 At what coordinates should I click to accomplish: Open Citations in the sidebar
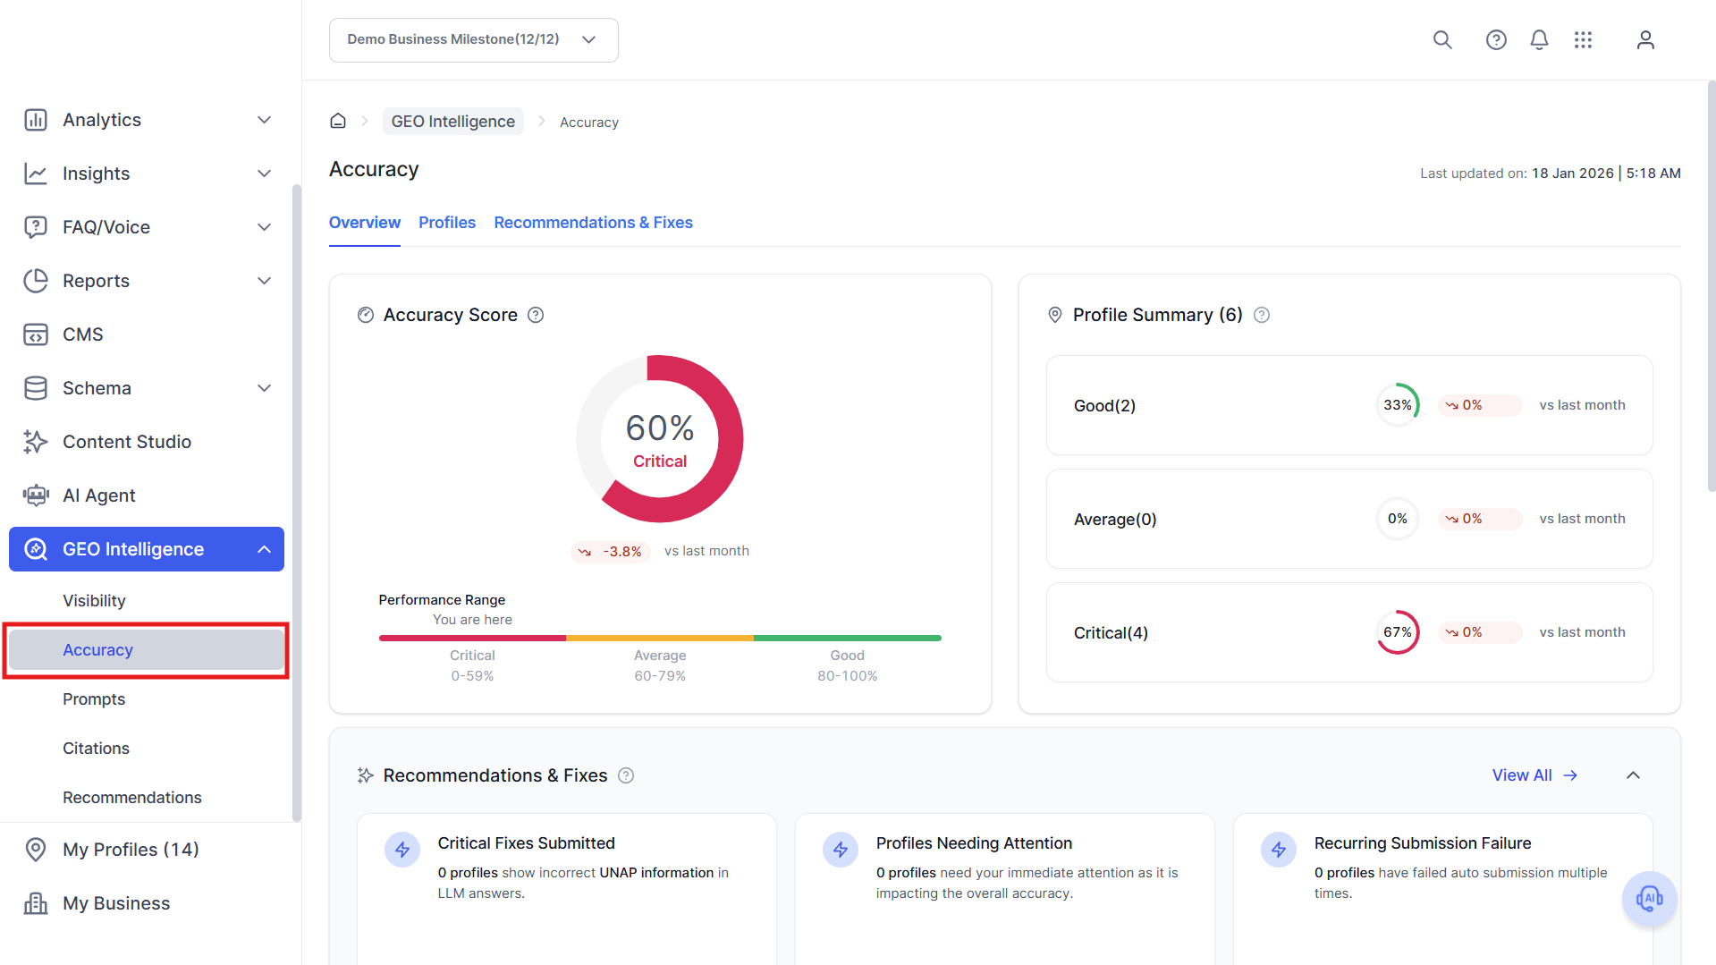pos(96,749)
